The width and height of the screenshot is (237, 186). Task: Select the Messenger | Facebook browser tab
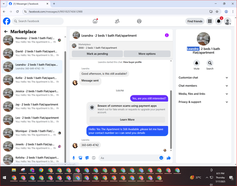pos(29,4)
